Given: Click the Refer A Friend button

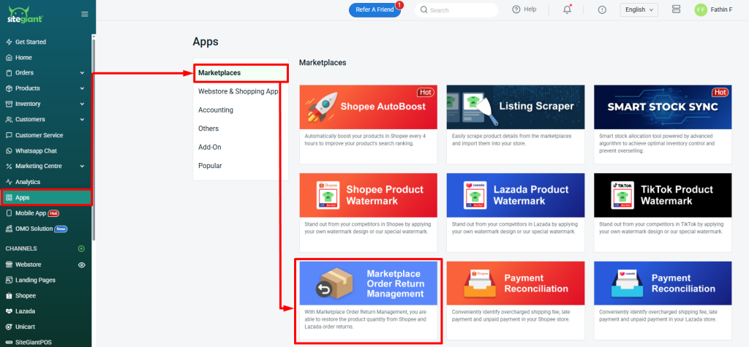Looking at the screenshot, I should click(x=374, y=10).
